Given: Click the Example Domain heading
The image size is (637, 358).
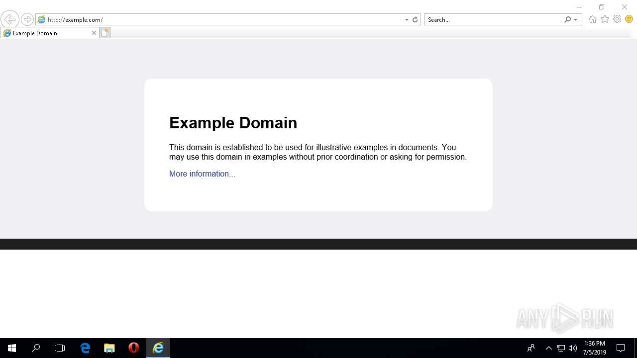Looking at the screenshot, I should [x=233, y=123].
